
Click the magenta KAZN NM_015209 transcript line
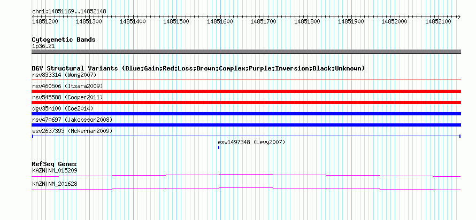tap(246, 175)
